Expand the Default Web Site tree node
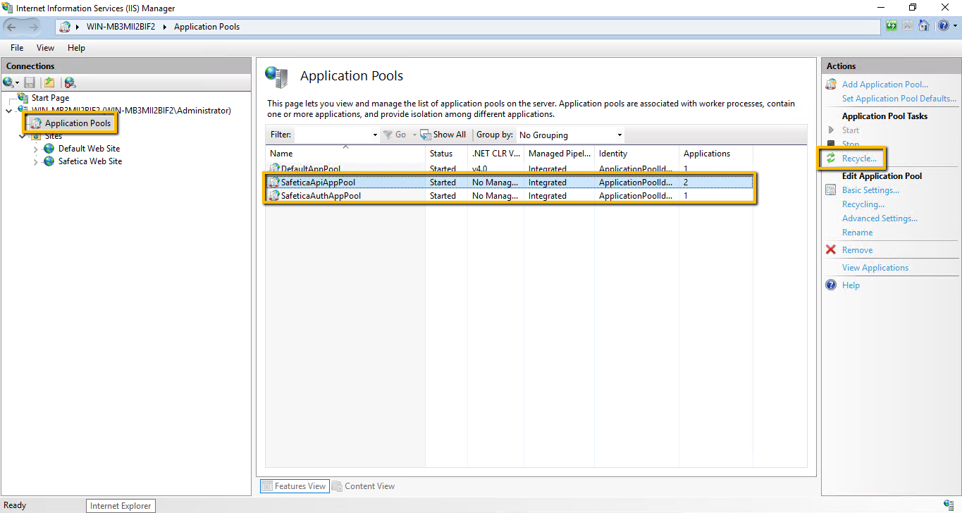 [x=34, y=148]
